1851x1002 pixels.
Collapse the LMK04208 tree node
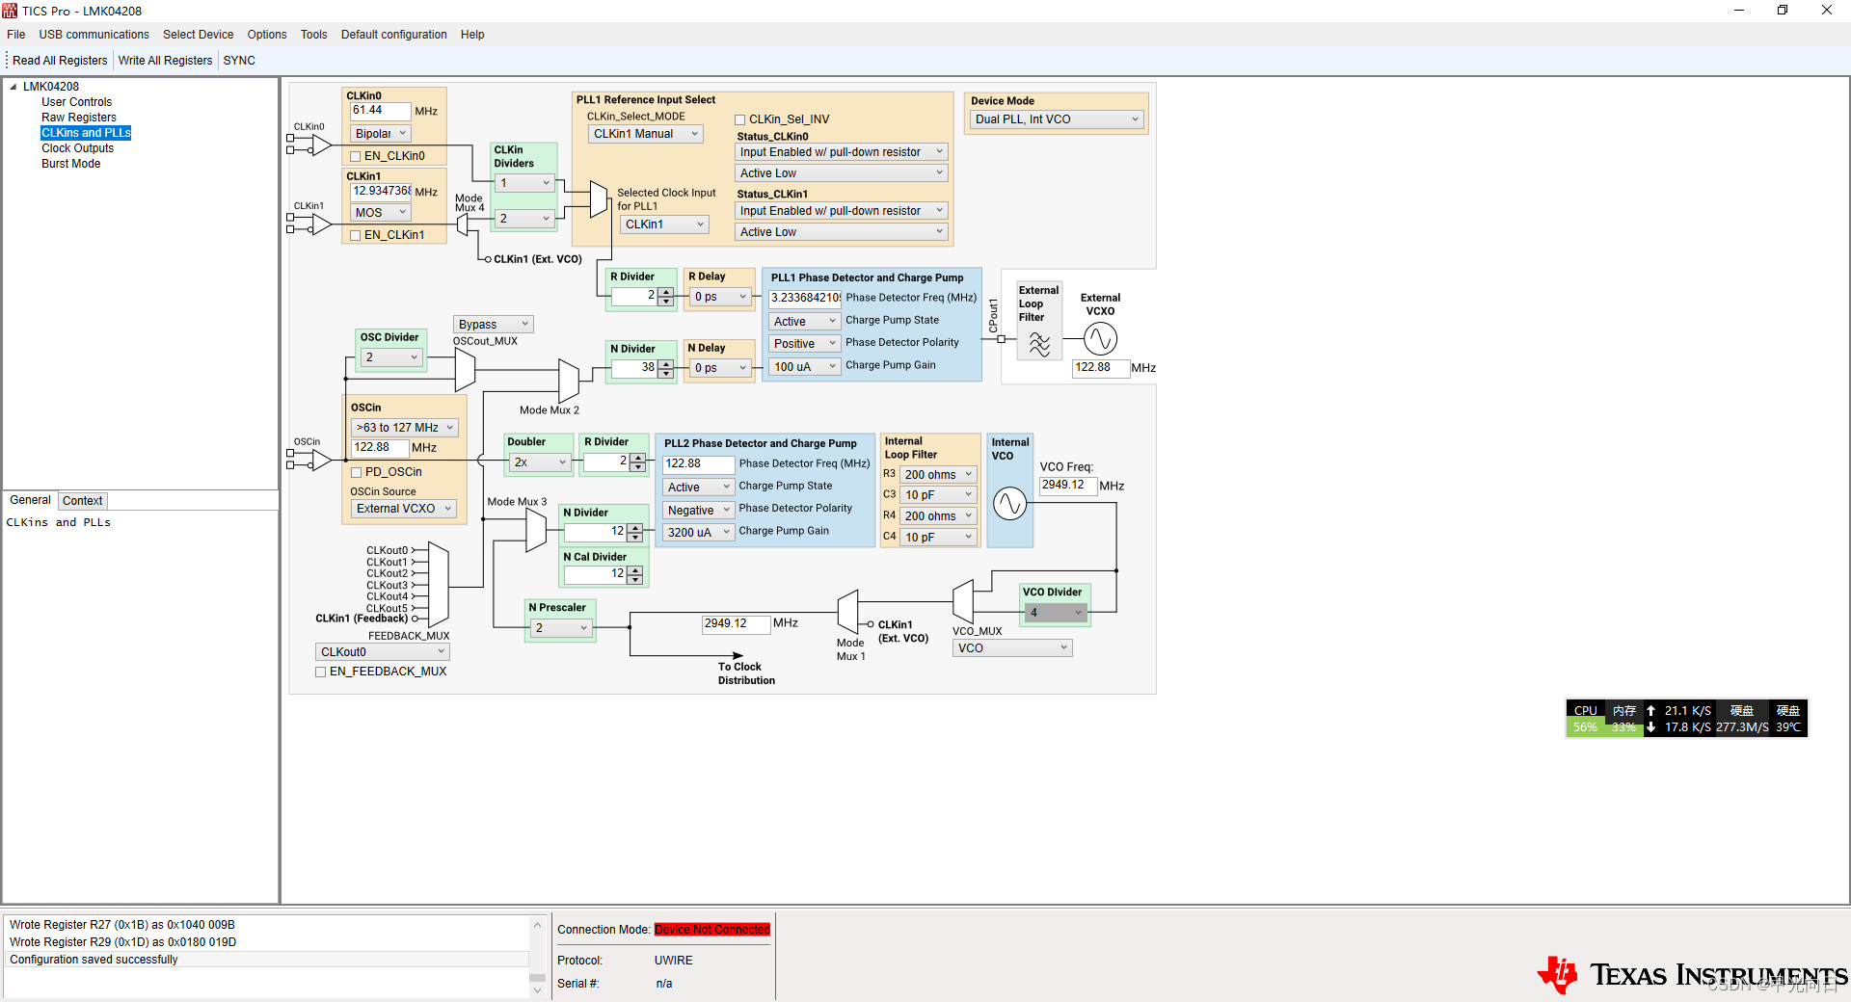click(13, 86)
